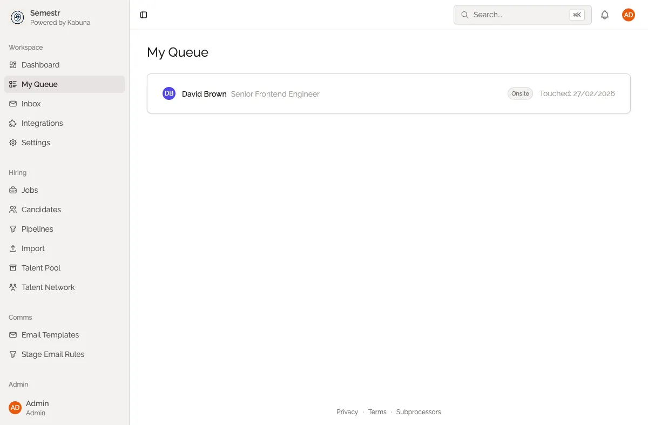Open the Talent Network section
648x425 pixels.
(48, 287)
